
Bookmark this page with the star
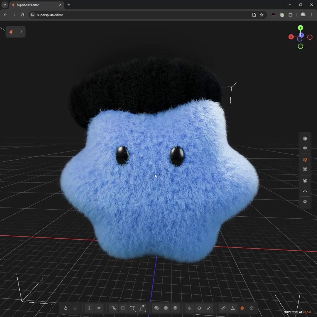[x=262, y=15]
